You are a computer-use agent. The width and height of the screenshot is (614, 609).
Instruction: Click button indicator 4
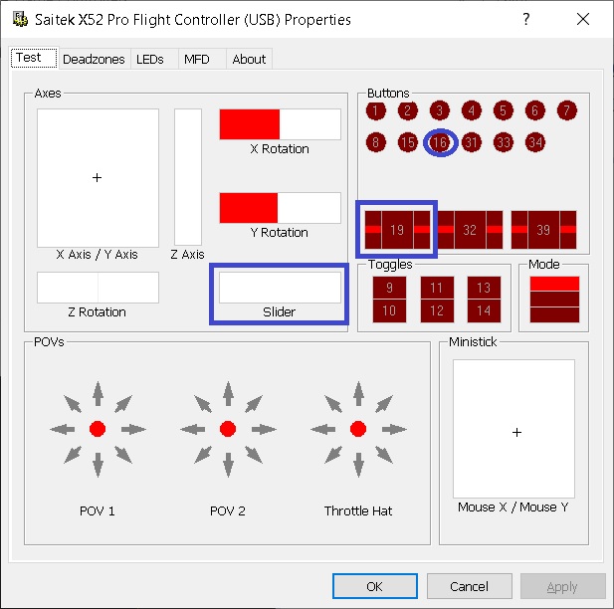click(x=471, y=110)
